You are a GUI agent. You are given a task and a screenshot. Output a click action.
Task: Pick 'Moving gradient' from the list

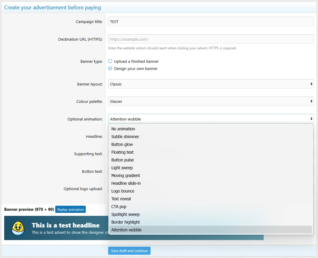[211, 175]
